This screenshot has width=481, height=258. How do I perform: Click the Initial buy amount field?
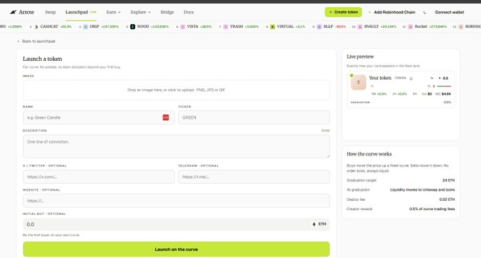pos(176,224)
